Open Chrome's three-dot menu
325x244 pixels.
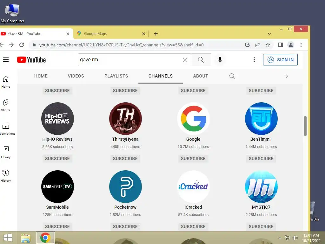(301, 45)
